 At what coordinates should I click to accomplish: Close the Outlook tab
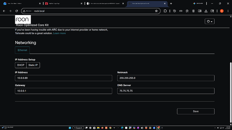coord(40,3)
